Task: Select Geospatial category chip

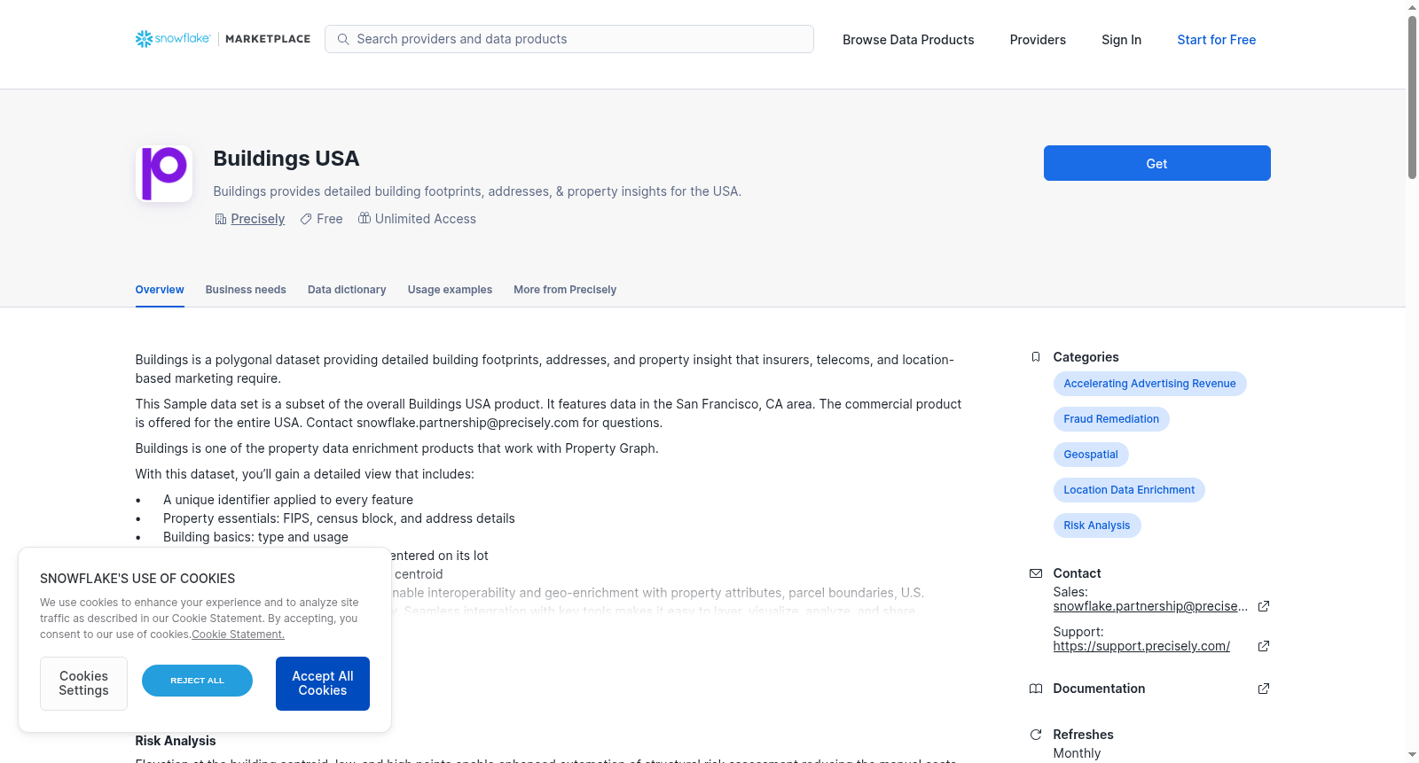Action: [1091, 455]
